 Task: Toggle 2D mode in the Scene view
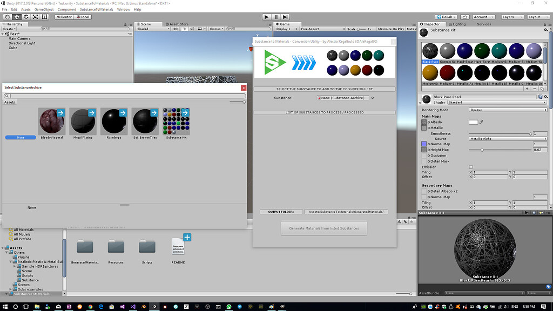(x=175, y=29)
